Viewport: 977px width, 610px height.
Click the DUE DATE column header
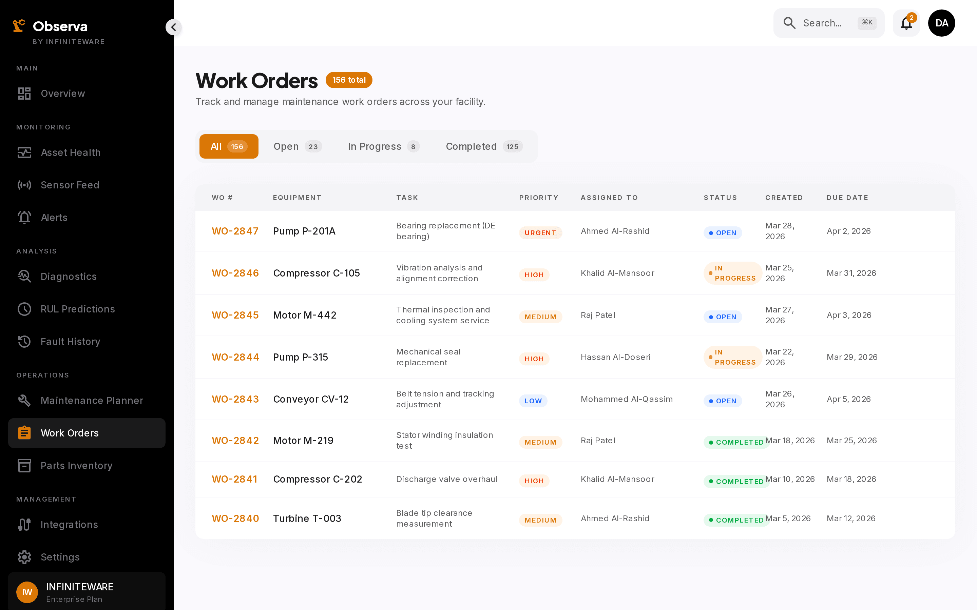[847, 198]
